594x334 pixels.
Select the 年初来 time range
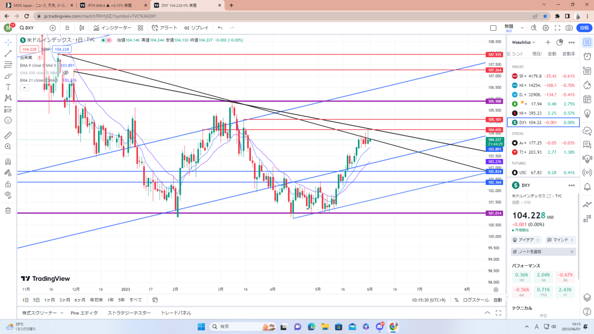pyautogui.click(x=96, y=300)
